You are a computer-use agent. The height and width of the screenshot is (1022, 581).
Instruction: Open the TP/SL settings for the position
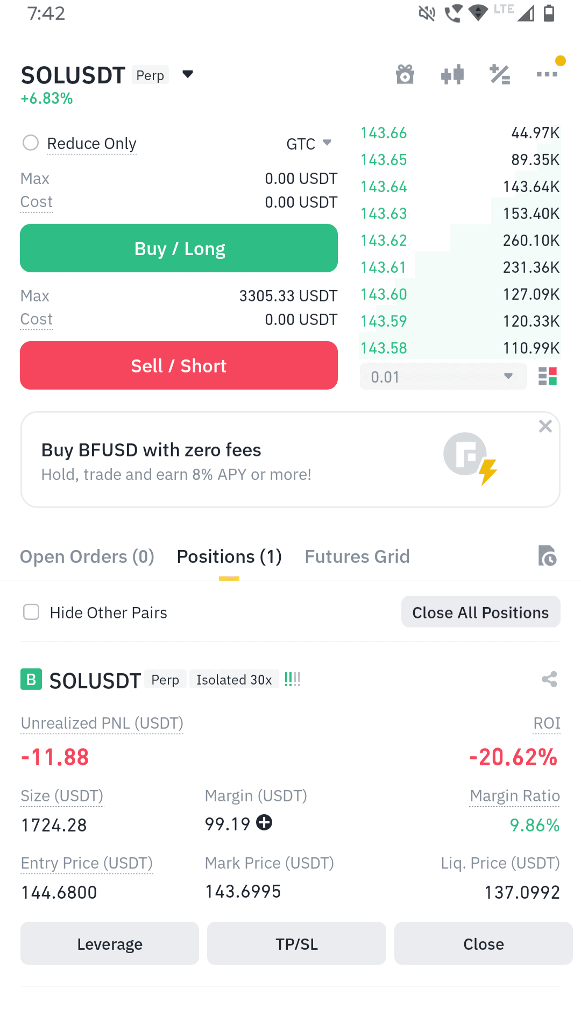point(296,943)
